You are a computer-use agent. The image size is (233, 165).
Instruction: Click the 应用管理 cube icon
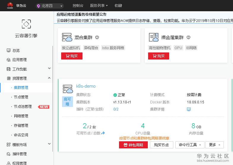[x=9, y=60]
